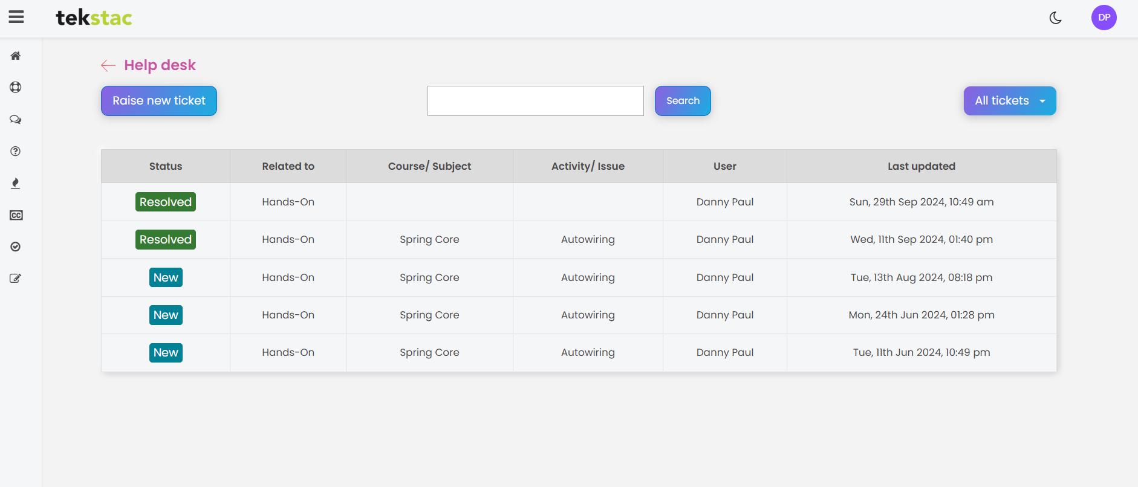Image resolution: width=1138 pixels, height=487 pixels.
Task: Open the DP user profile avatar
Action: click(1104, 18)
